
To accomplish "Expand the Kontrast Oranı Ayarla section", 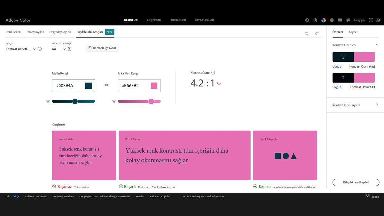I will (x=377, y=105).
